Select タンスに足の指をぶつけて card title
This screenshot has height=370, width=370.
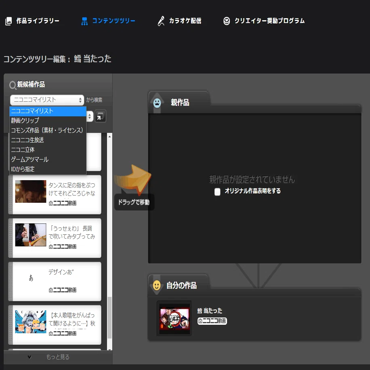point(72,189)
